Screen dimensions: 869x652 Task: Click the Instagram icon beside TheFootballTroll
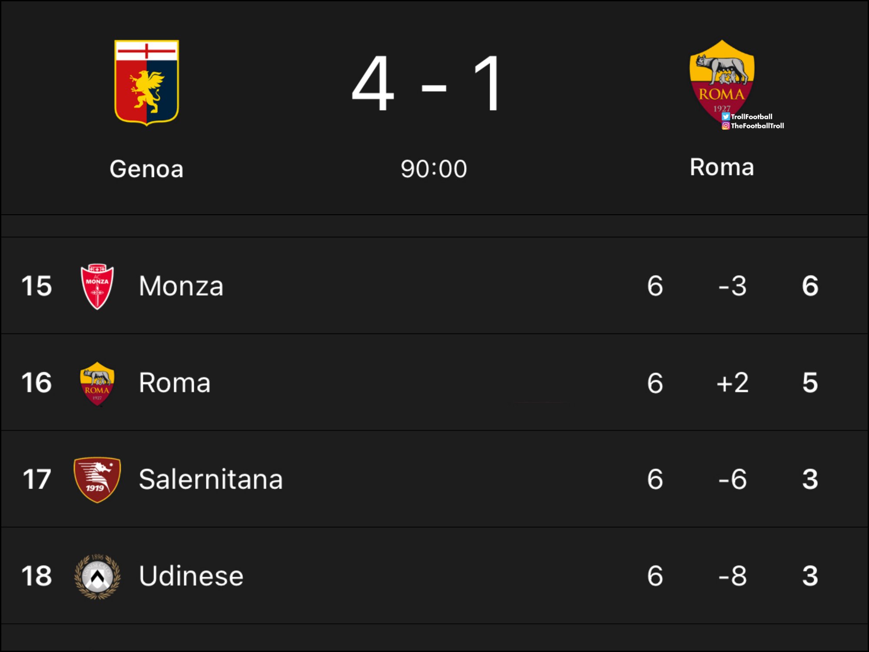(726, 126)
